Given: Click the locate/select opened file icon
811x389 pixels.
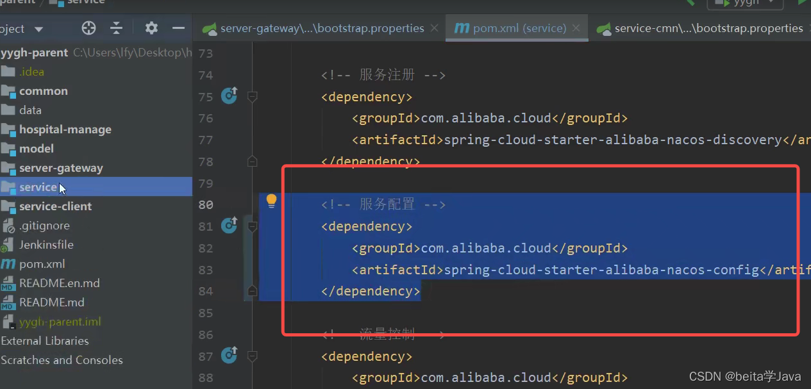Looking at the screenshot, I should click(x=89, y=28).
